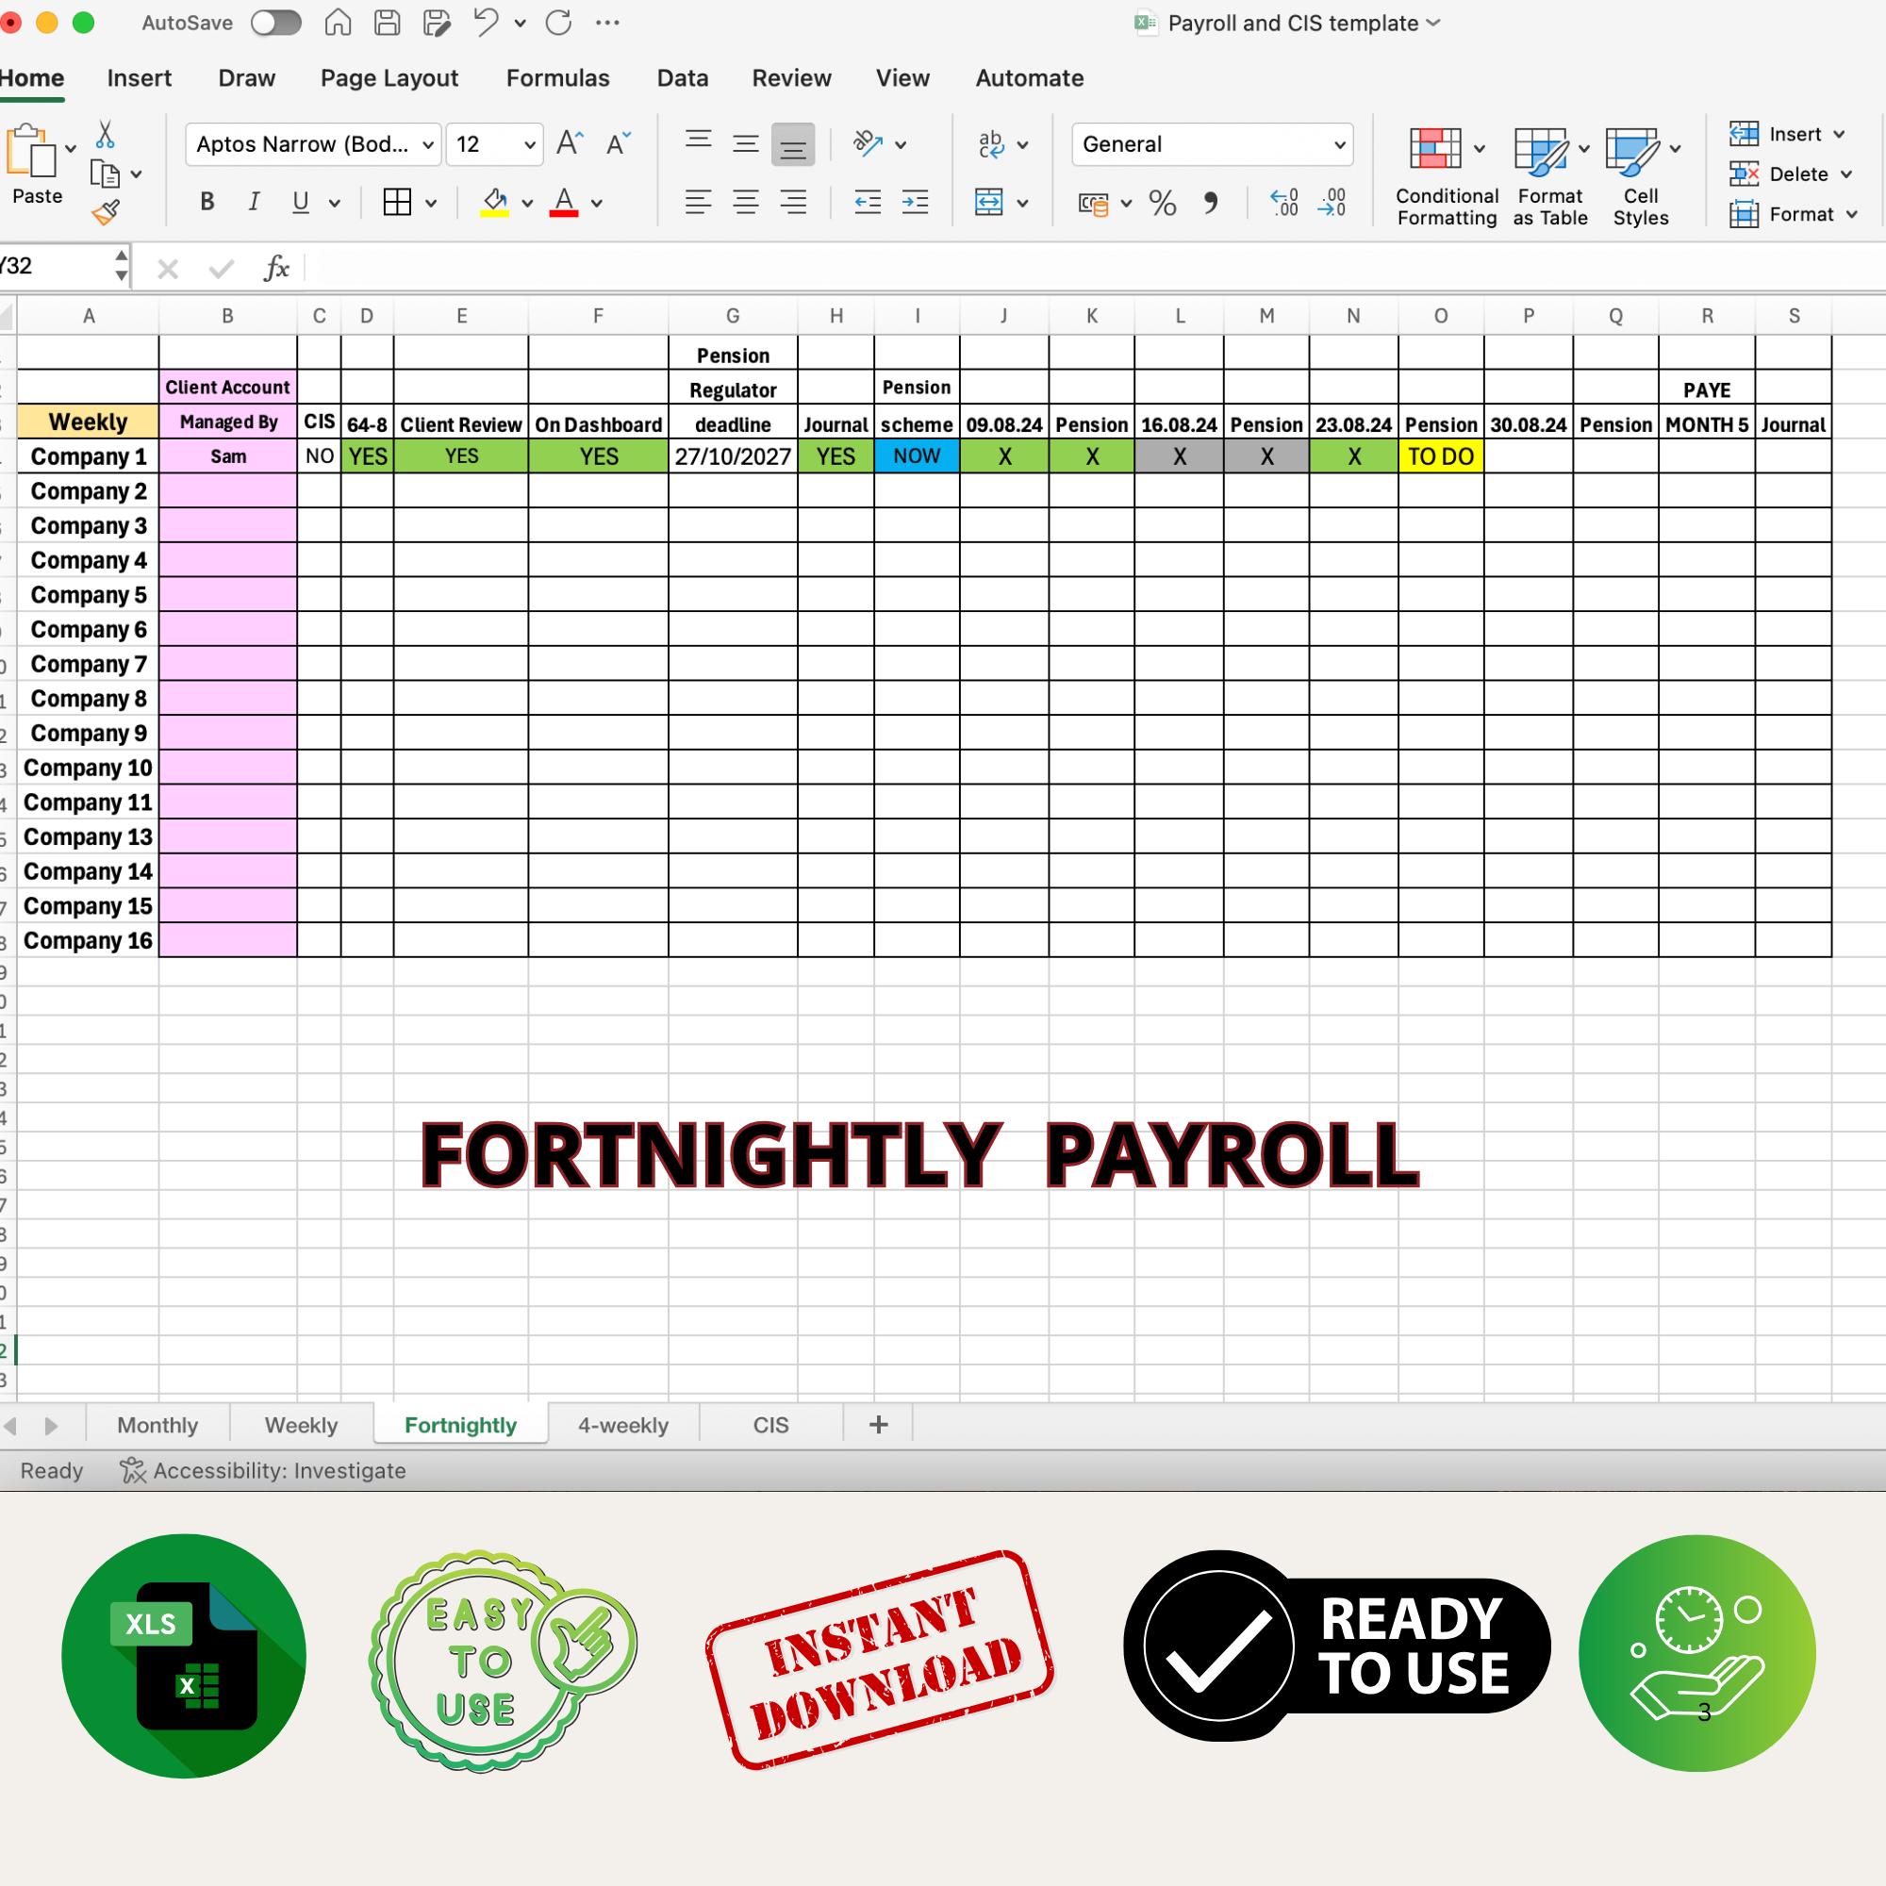Open the font name dropdown
The image size is (1886, 1886).
(426, 143)
